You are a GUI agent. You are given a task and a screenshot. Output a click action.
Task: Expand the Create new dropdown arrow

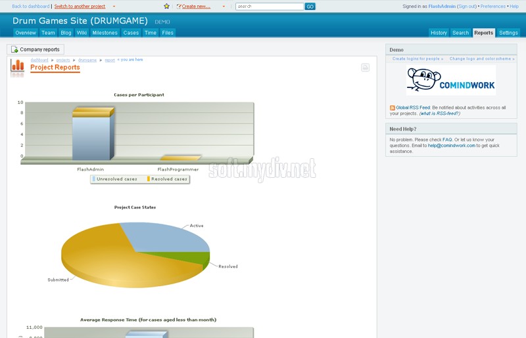pyautogui.click(x=224, y=7)
